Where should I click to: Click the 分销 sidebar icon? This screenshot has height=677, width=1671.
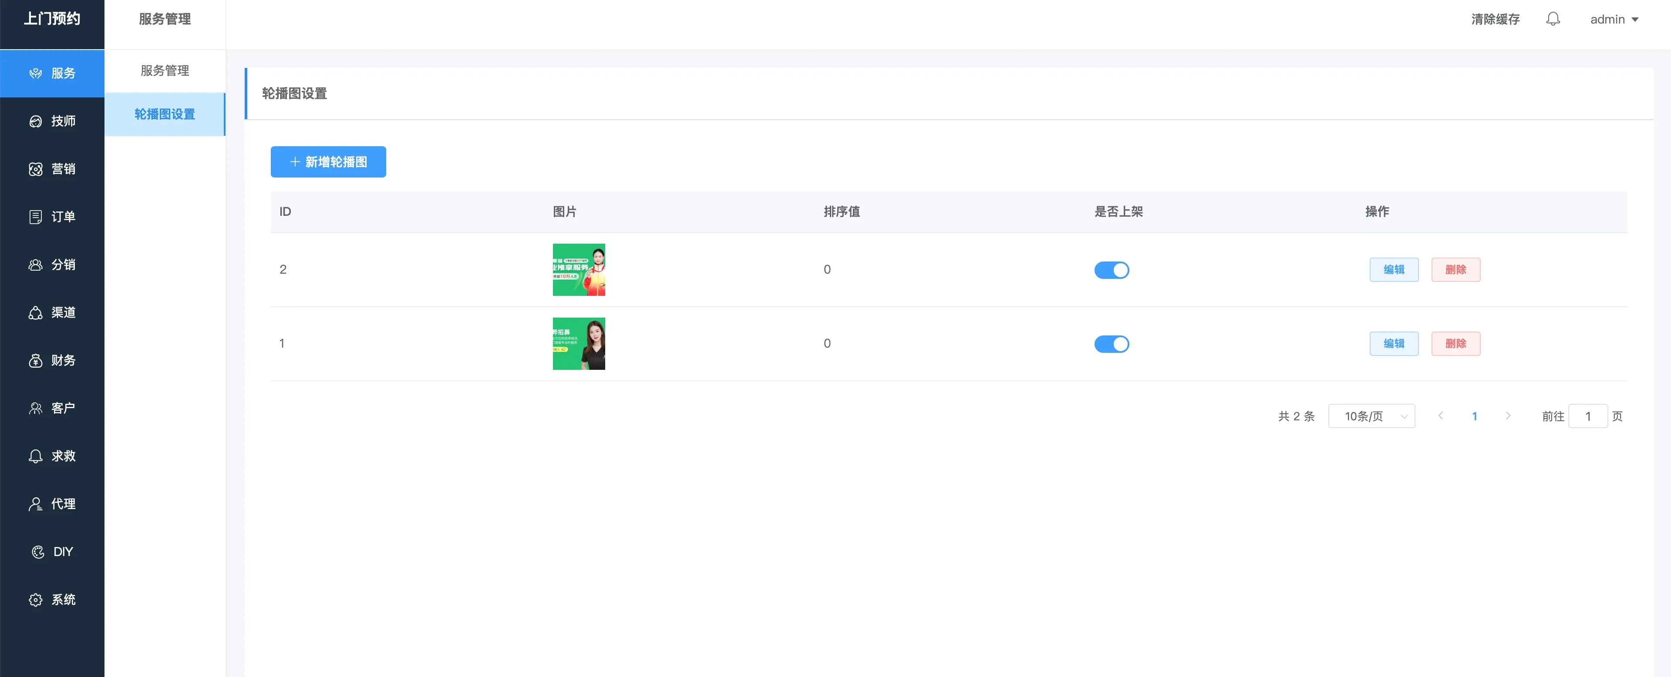[36, 265]
